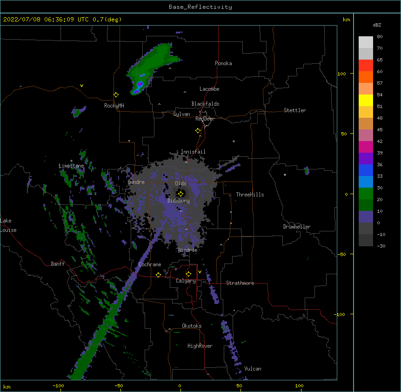Screen dimensions: 401x392
Task: Click the Base_Reflectivity title
Action: coord(200,7)
